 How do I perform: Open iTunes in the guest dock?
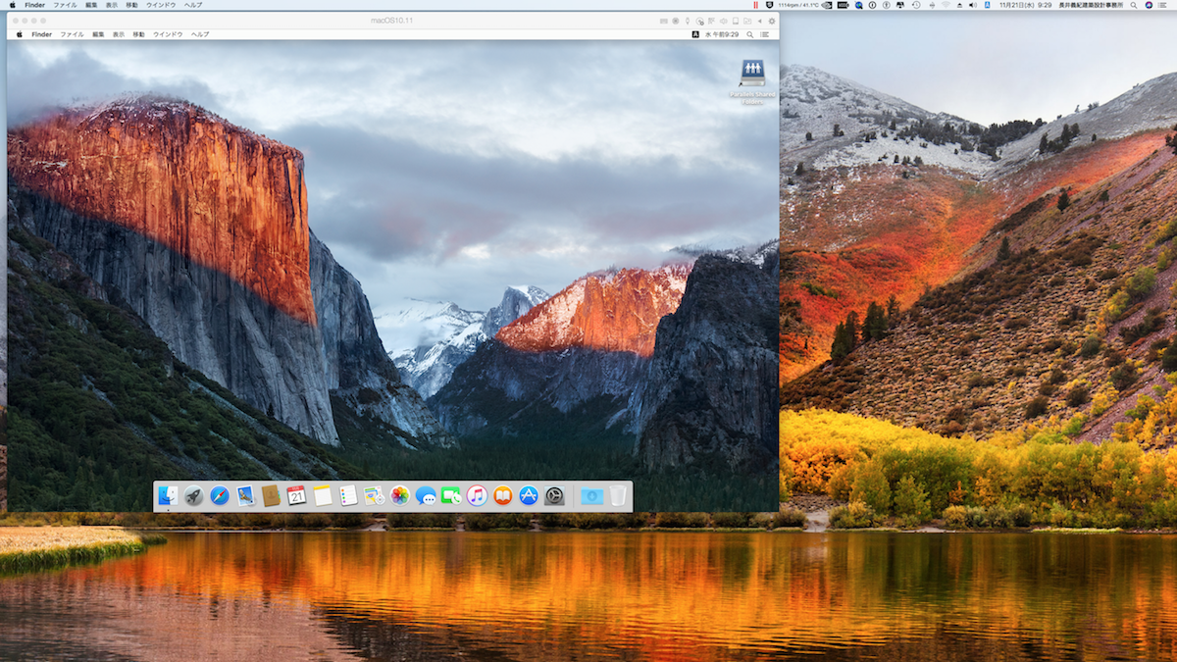(477, 496)
